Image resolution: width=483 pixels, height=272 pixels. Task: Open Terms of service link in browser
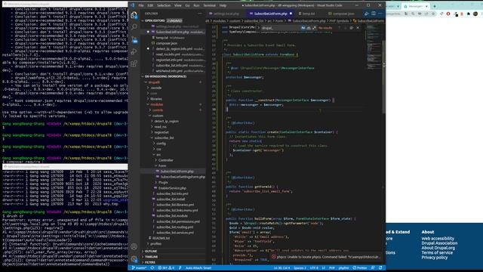pyautogui.click(x=437, y=252)
